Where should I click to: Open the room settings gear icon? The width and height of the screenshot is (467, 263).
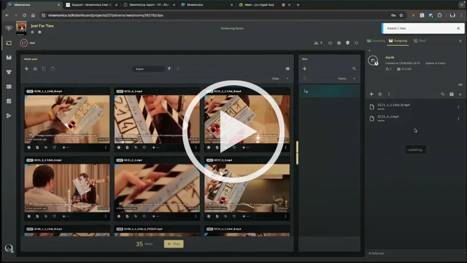pyautogui.click(x=339, y=43)
